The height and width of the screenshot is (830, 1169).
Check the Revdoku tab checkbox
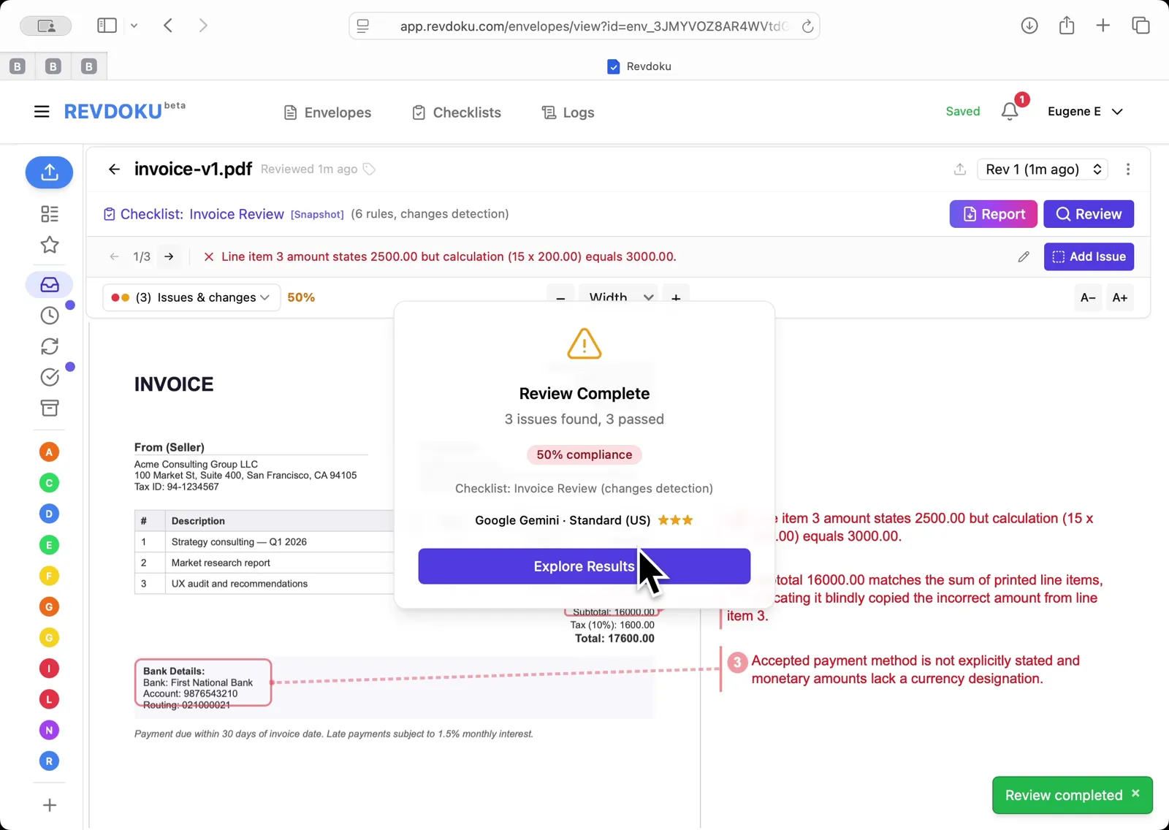click(x=613, y=66)
